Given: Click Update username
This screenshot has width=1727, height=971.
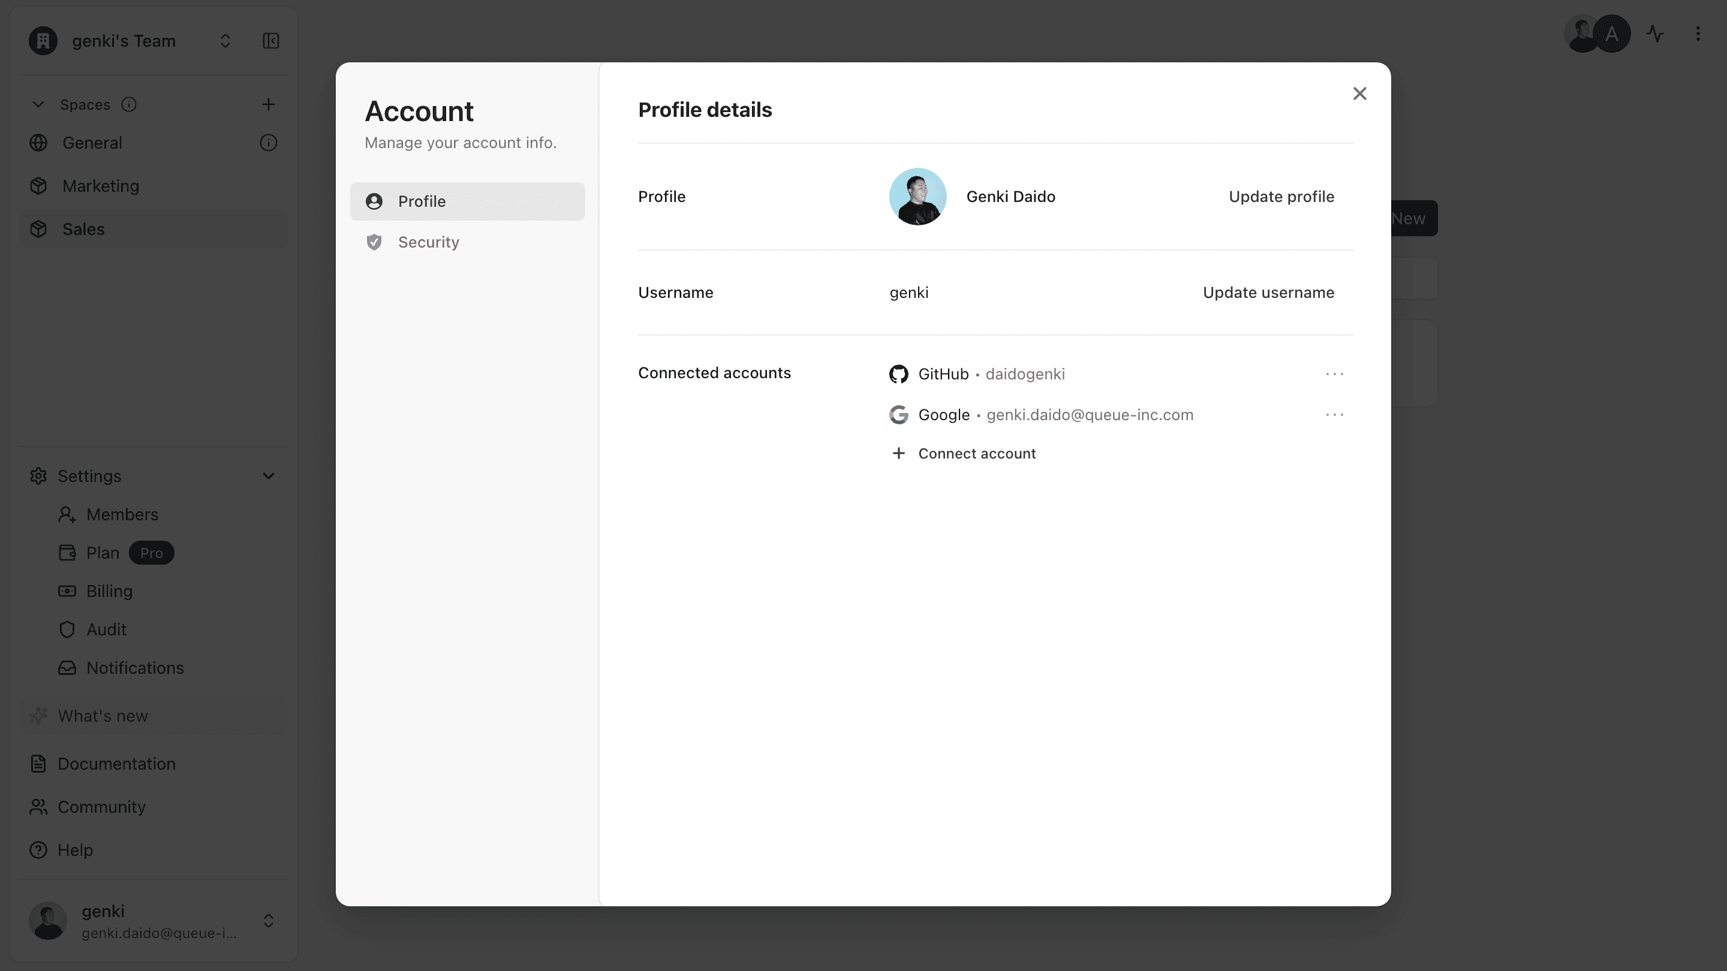Looking at the screenshot, I should tap(1268, 292).
